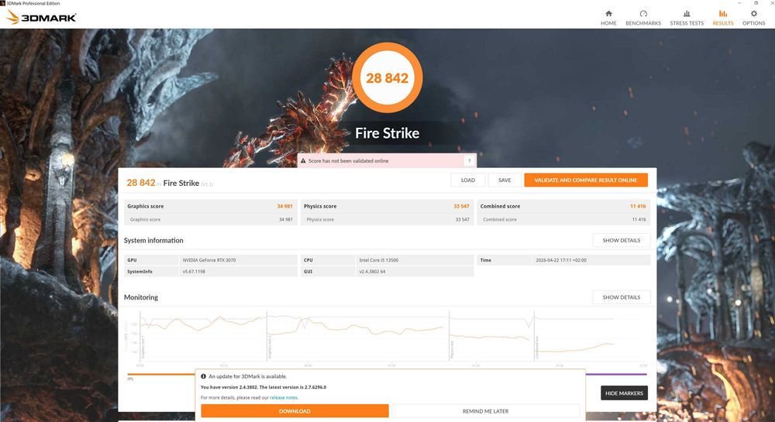
Task: Click REMIND ME LATER button
Action: coord(485,411)
